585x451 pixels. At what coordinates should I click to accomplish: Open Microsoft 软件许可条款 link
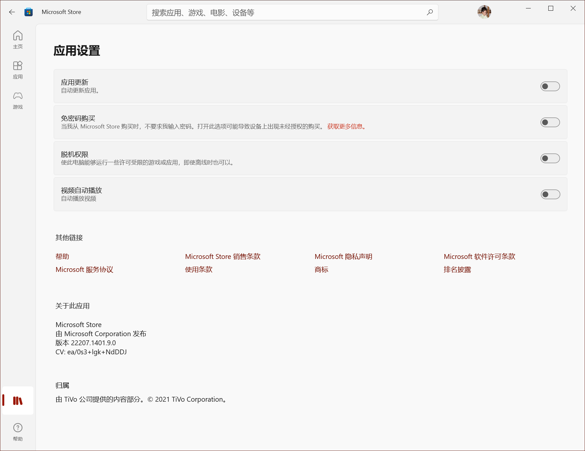point(479,257)
